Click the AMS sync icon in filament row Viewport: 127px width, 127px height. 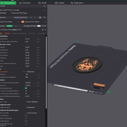coord(40,17)
